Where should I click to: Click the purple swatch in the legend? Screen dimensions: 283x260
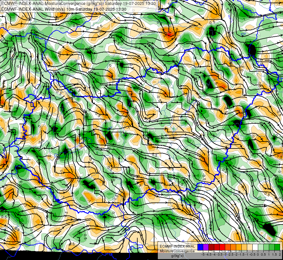coord(206,247)
